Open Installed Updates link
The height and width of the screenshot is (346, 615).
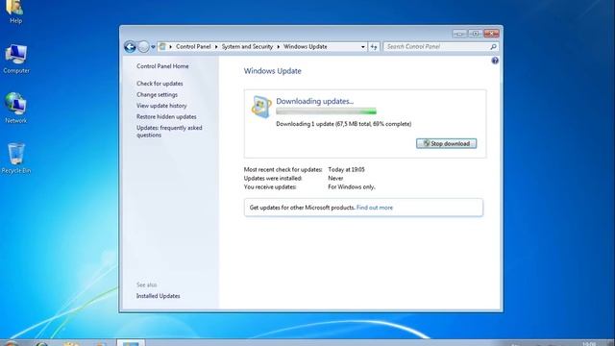pos(158,296)
